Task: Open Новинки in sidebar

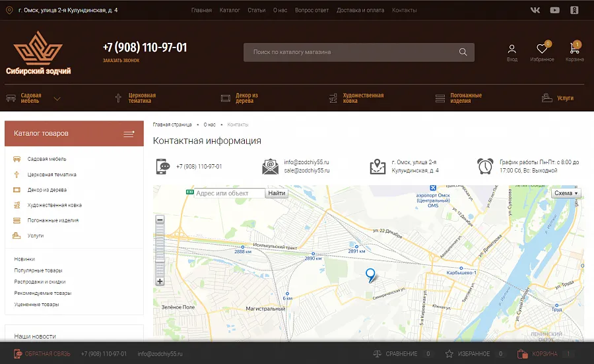Action: click(x=24, y=259)
